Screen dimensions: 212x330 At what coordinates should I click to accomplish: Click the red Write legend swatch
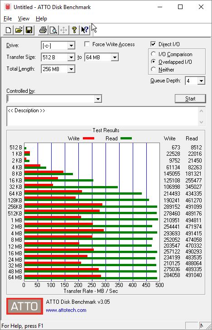pos(88,139)
